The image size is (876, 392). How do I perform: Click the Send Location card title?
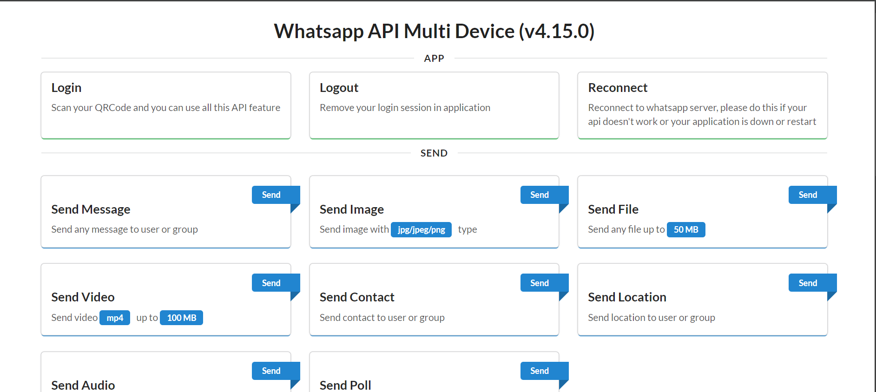click(x=627, y=297)
